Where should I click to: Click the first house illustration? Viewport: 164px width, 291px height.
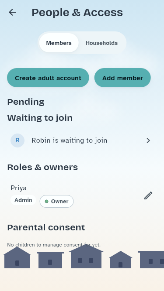(x=17, y=257)
